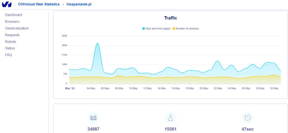This screenshot has width=288, height=133.
Task: Click the '22 May' x-axis label
Action: (x=218, y=88)
